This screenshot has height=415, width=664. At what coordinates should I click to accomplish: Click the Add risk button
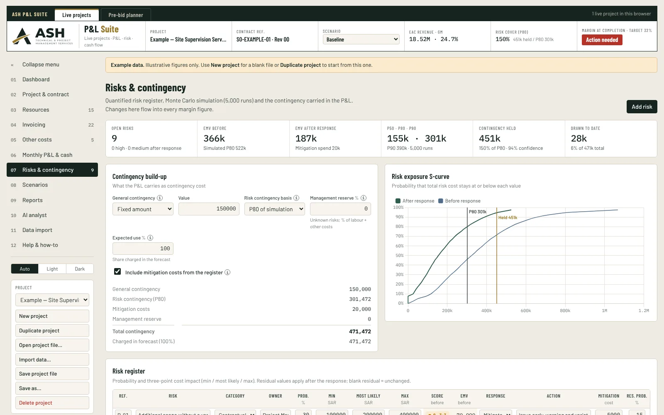[x=642, y=107]
